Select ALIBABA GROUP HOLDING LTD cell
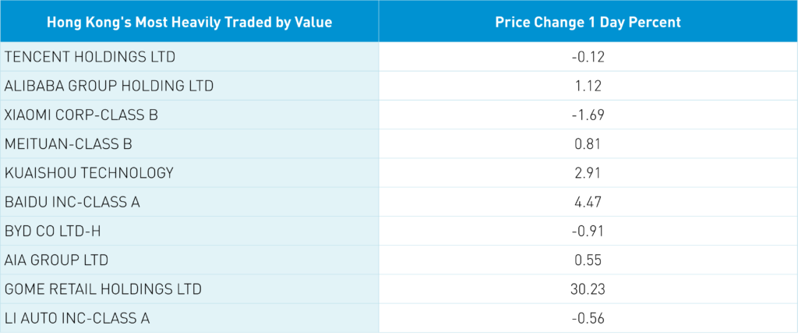The image size is (798, 336). coord(108,86)
